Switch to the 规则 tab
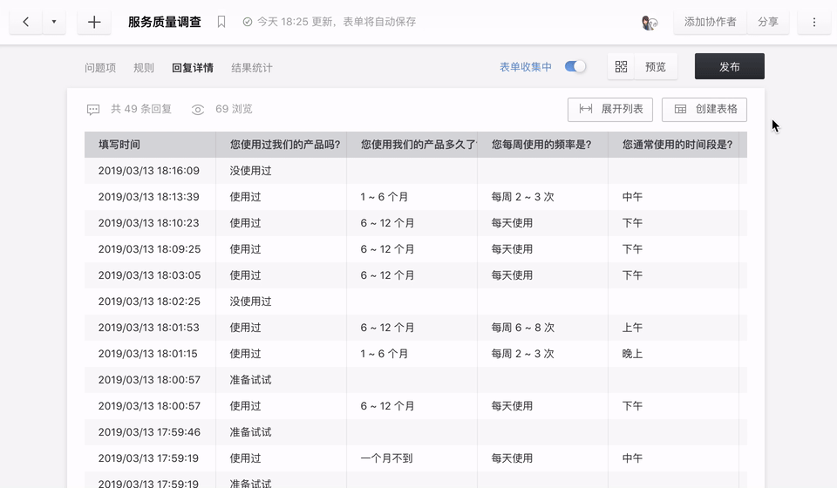This screenshot has height=488, width=837. click(x=144, y=68)
